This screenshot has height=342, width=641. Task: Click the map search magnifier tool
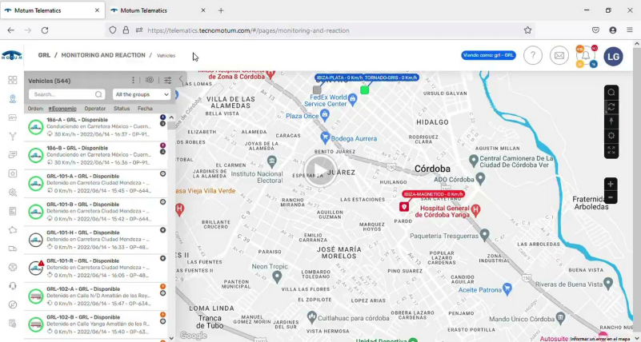(611, 92)
